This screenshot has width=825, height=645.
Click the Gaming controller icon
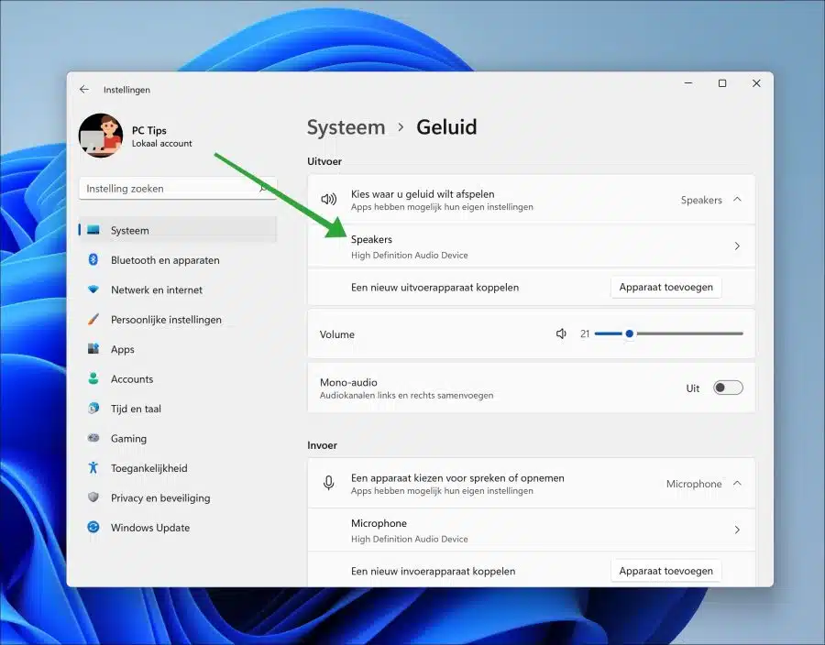(x=93, y=438)
